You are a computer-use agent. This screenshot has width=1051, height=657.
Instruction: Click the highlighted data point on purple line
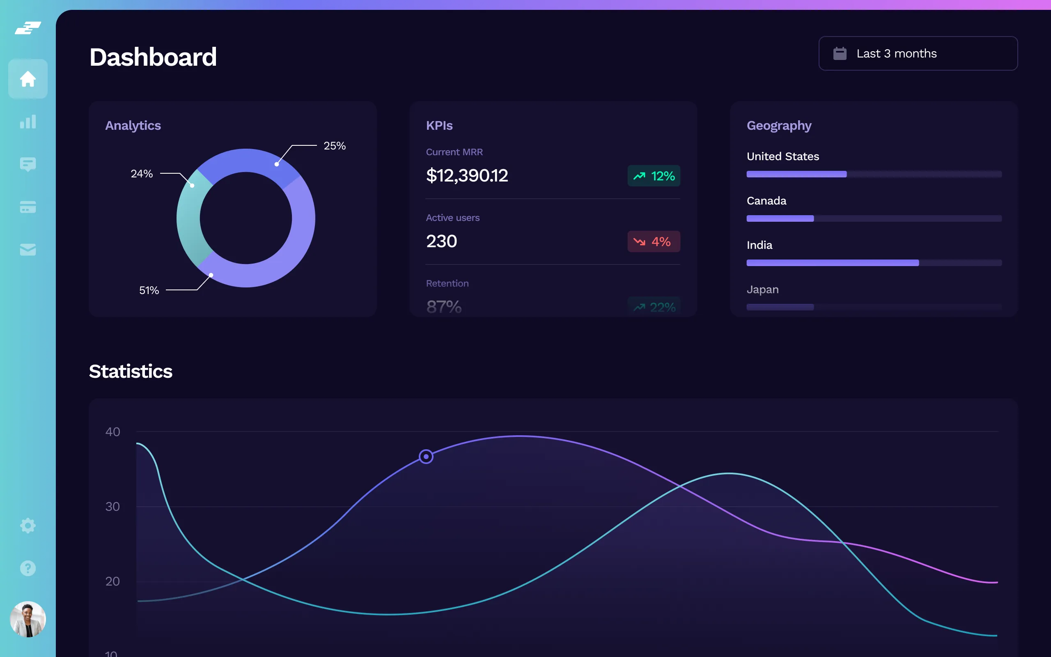click(426, 457)
